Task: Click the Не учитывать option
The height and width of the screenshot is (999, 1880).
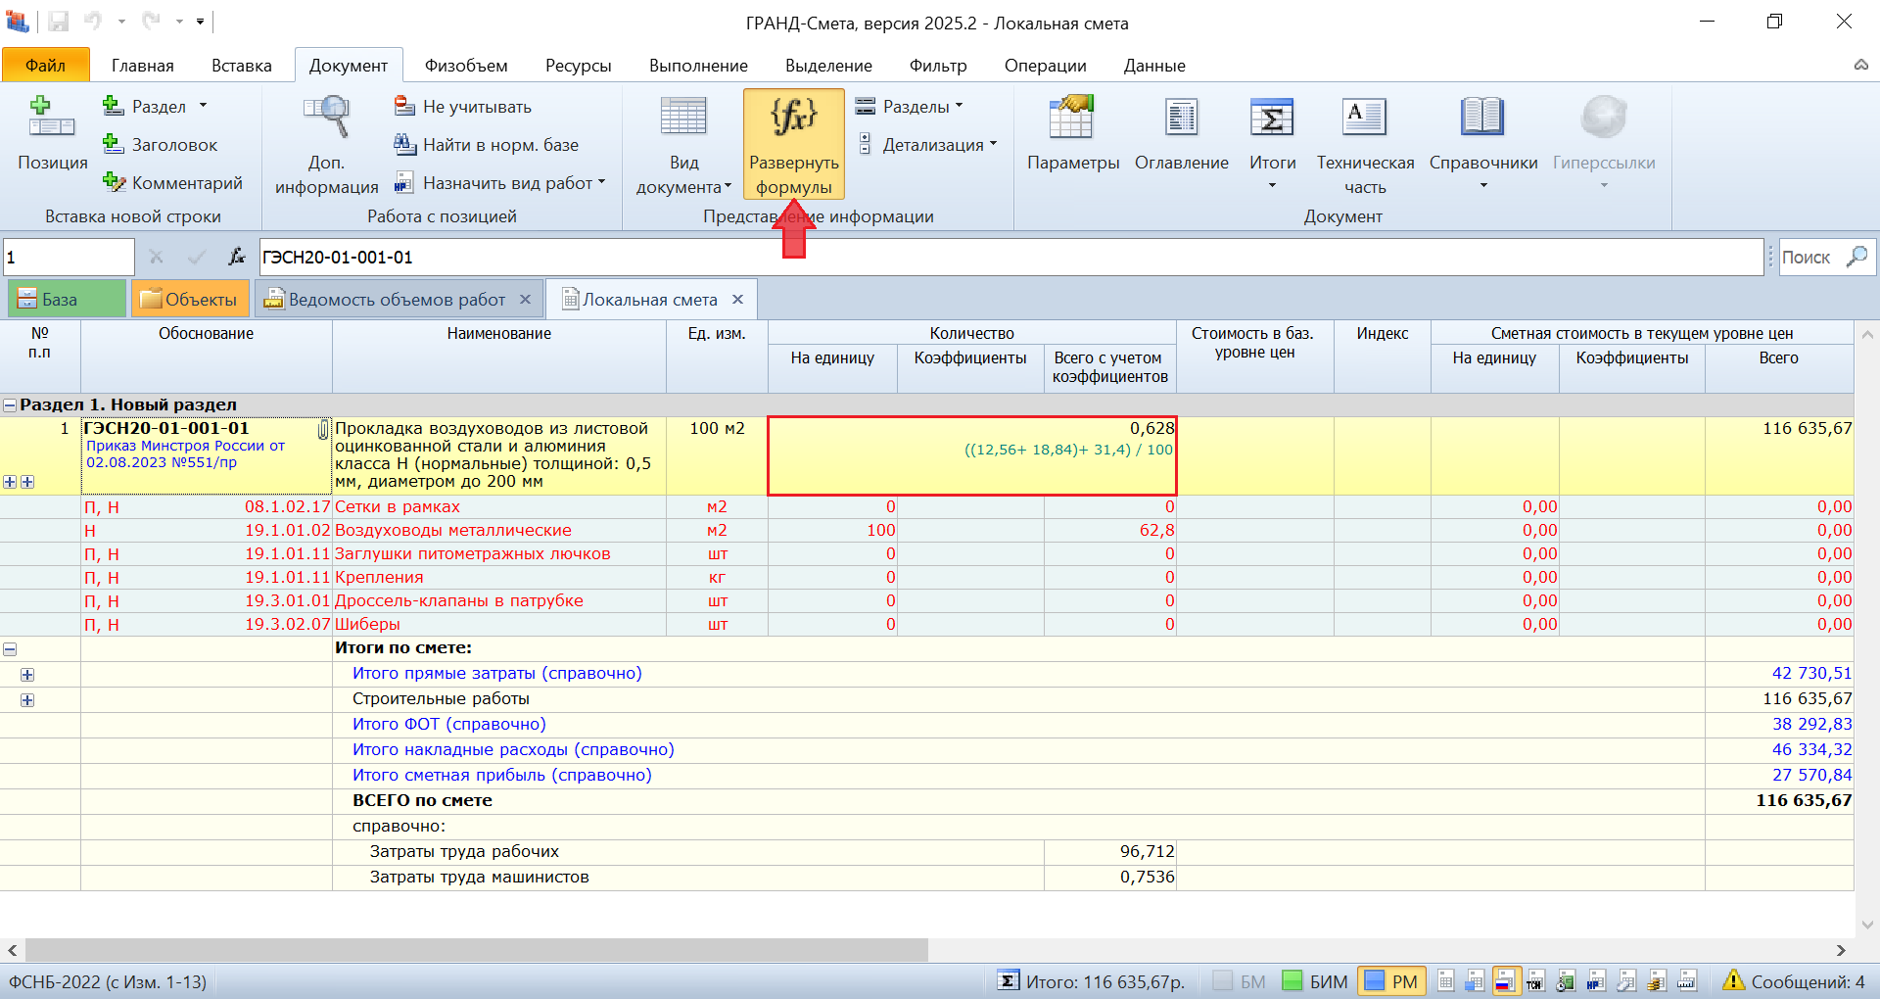Action: coord(463,107)
